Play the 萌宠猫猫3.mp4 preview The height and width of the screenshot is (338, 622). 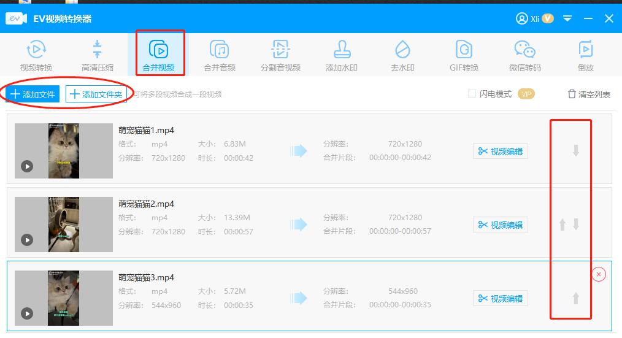[27, 313]
